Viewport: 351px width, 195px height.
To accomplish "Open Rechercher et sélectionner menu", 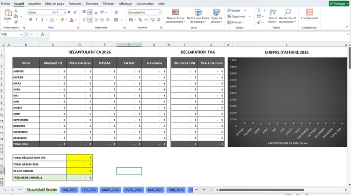I will click(x=287, y=16).
